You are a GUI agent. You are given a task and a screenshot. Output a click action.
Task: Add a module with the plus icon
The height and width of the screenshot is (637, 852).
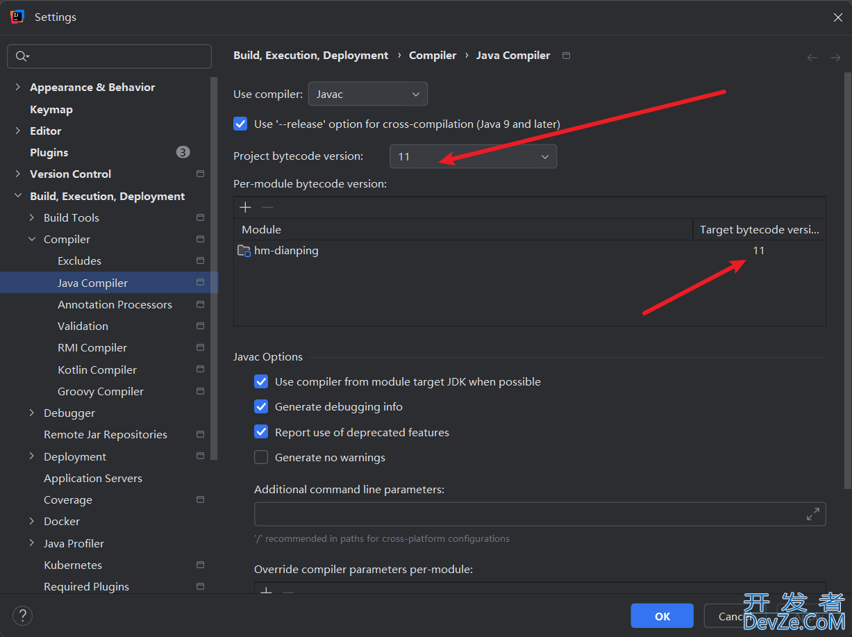point(245,207)
